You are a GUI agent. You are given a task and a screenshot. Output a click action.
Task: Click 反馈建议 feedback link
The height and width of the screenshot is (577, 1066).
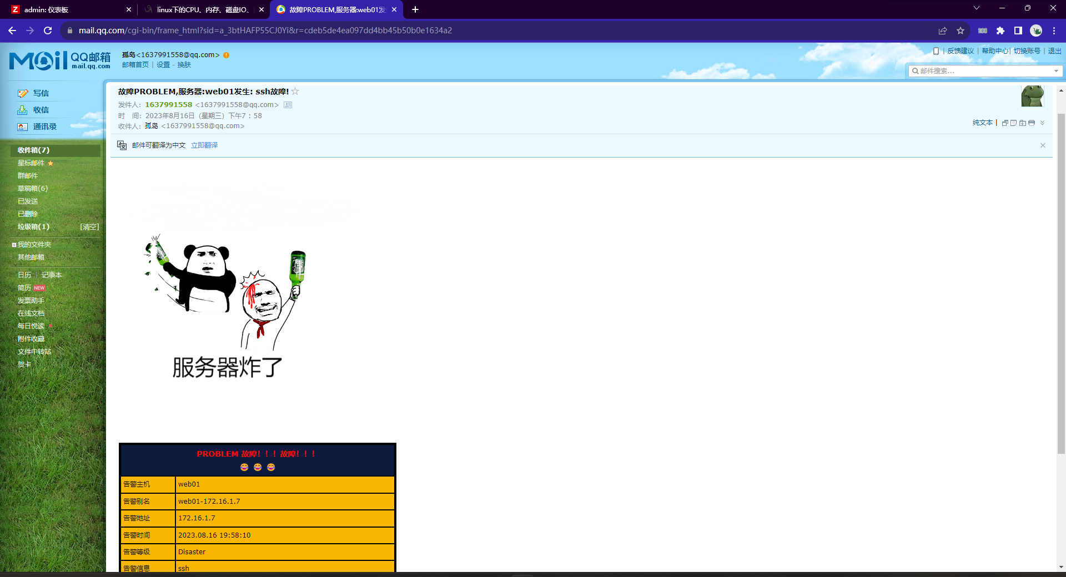tap(961, 51)
